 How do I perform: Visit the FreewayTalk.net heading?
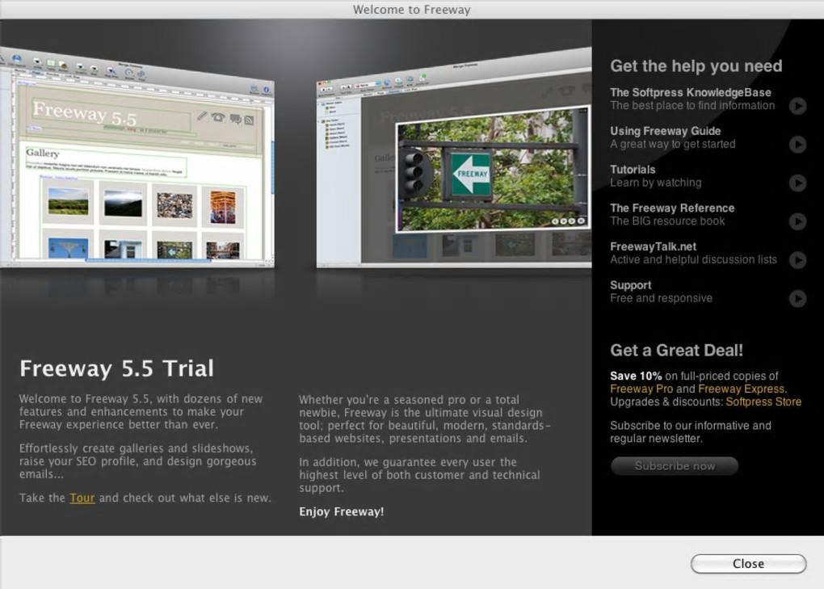point(654,246)
